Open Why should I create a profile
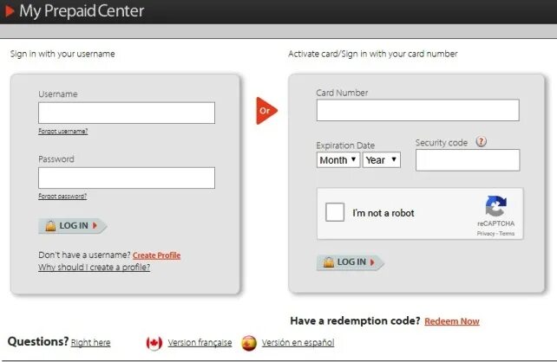This screenshot has height=362, width=557. point(95,268)
